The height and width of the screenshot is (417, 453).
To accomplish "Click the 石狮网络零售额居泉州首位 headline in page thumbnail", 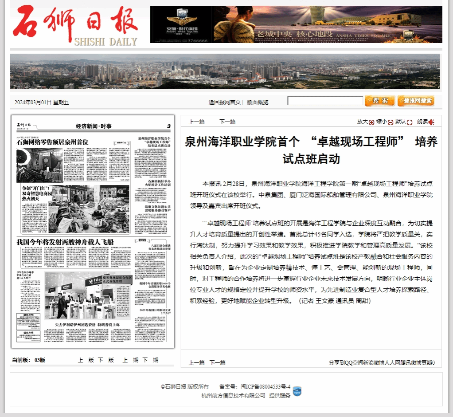I will 53,142.
